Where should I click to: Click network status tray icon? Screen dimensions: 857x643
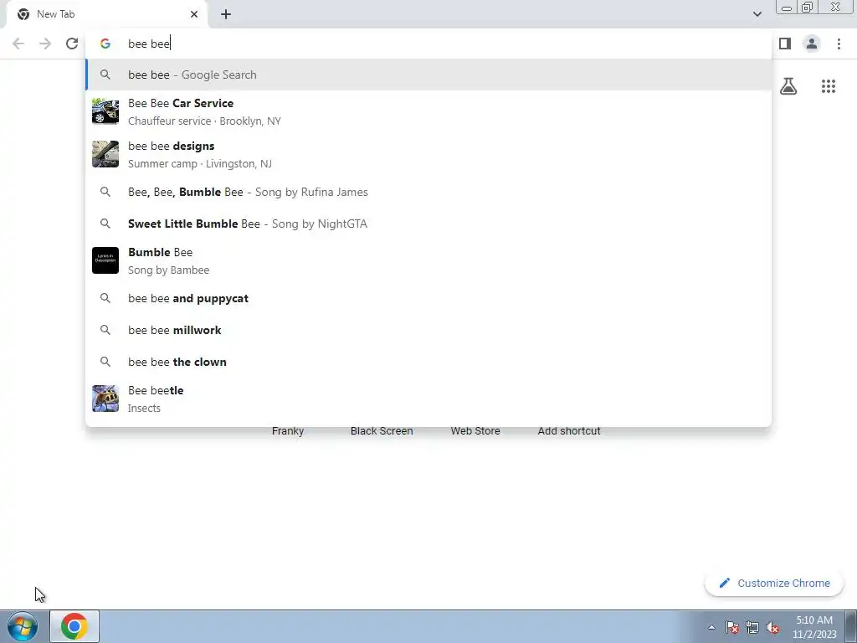[752, 627]
